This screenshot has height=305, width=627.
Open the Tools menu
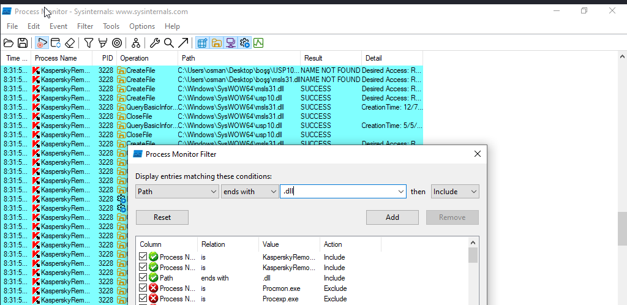coord(111,26)
